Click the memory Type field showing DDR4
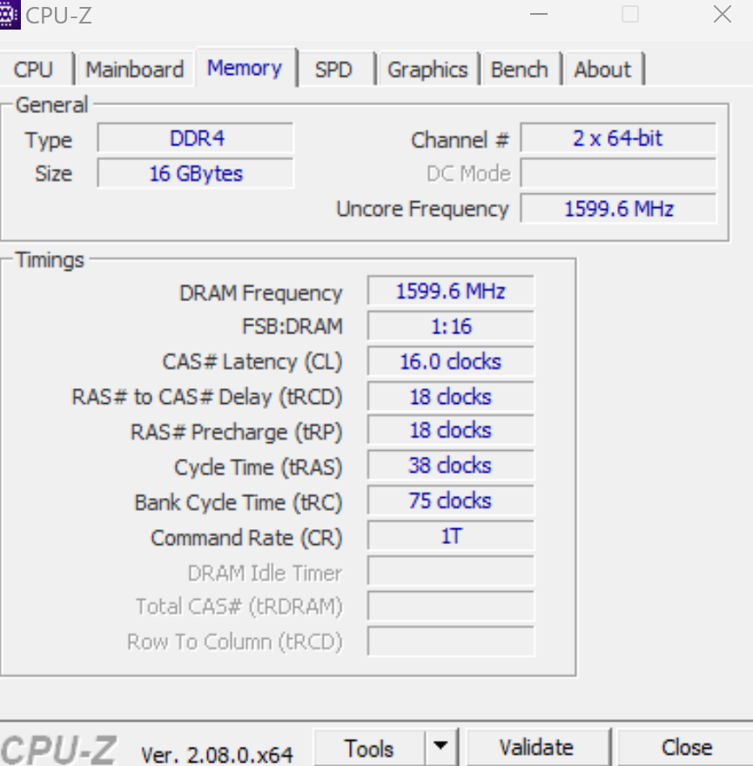 point(196,138)
